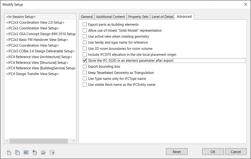Switch to the General tab

click(x=87, y=17)
